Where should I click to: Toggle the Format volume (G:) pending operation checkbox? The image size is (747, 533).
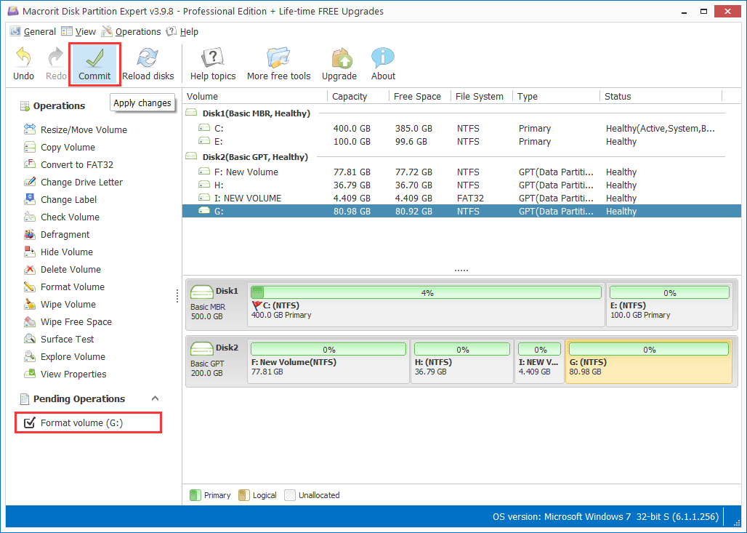tap(29, 422)
